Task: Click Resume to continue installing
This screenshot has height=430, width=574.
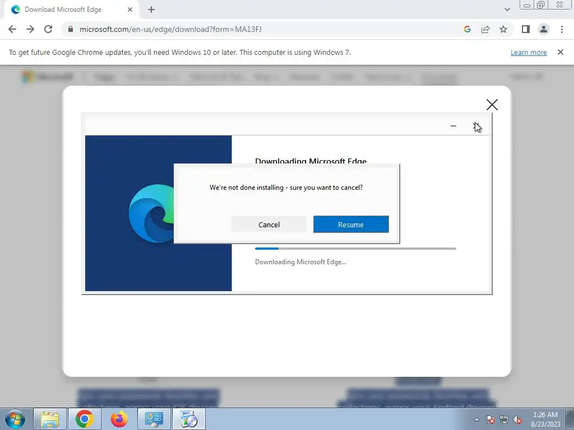Action: (351, 225)
